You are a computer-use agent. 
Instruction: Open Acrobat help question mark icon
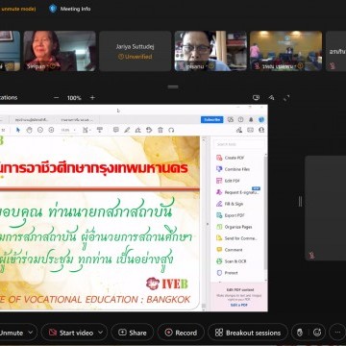241,119
